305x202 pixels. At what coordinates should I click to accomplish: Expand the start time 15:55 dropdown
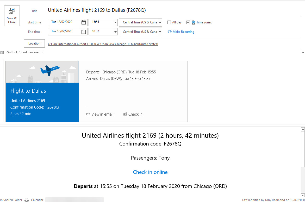(x=115, y=22)
